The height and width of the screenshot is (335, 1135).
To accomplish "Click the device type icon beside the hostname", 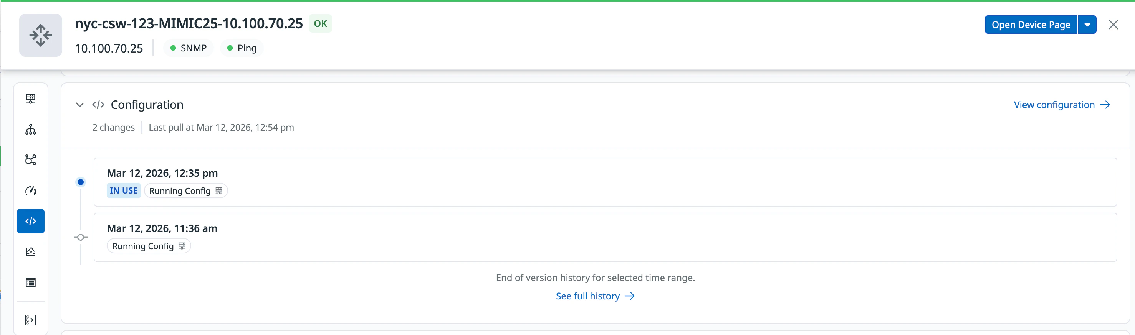I will coord(41,35).
